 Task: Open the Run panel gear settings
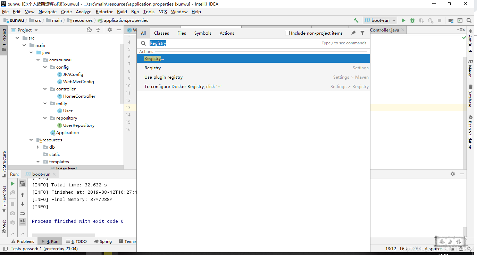(x=453, y=174)
